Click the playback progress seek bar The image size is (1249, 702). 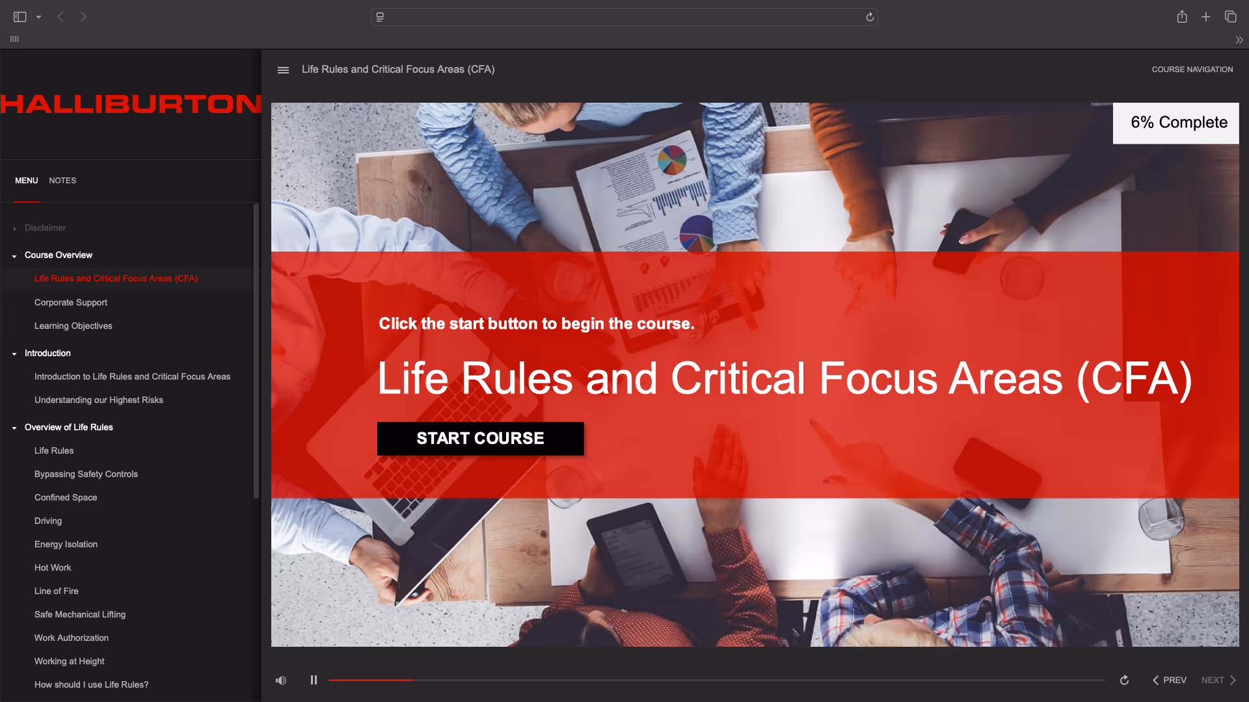[716, 680]
